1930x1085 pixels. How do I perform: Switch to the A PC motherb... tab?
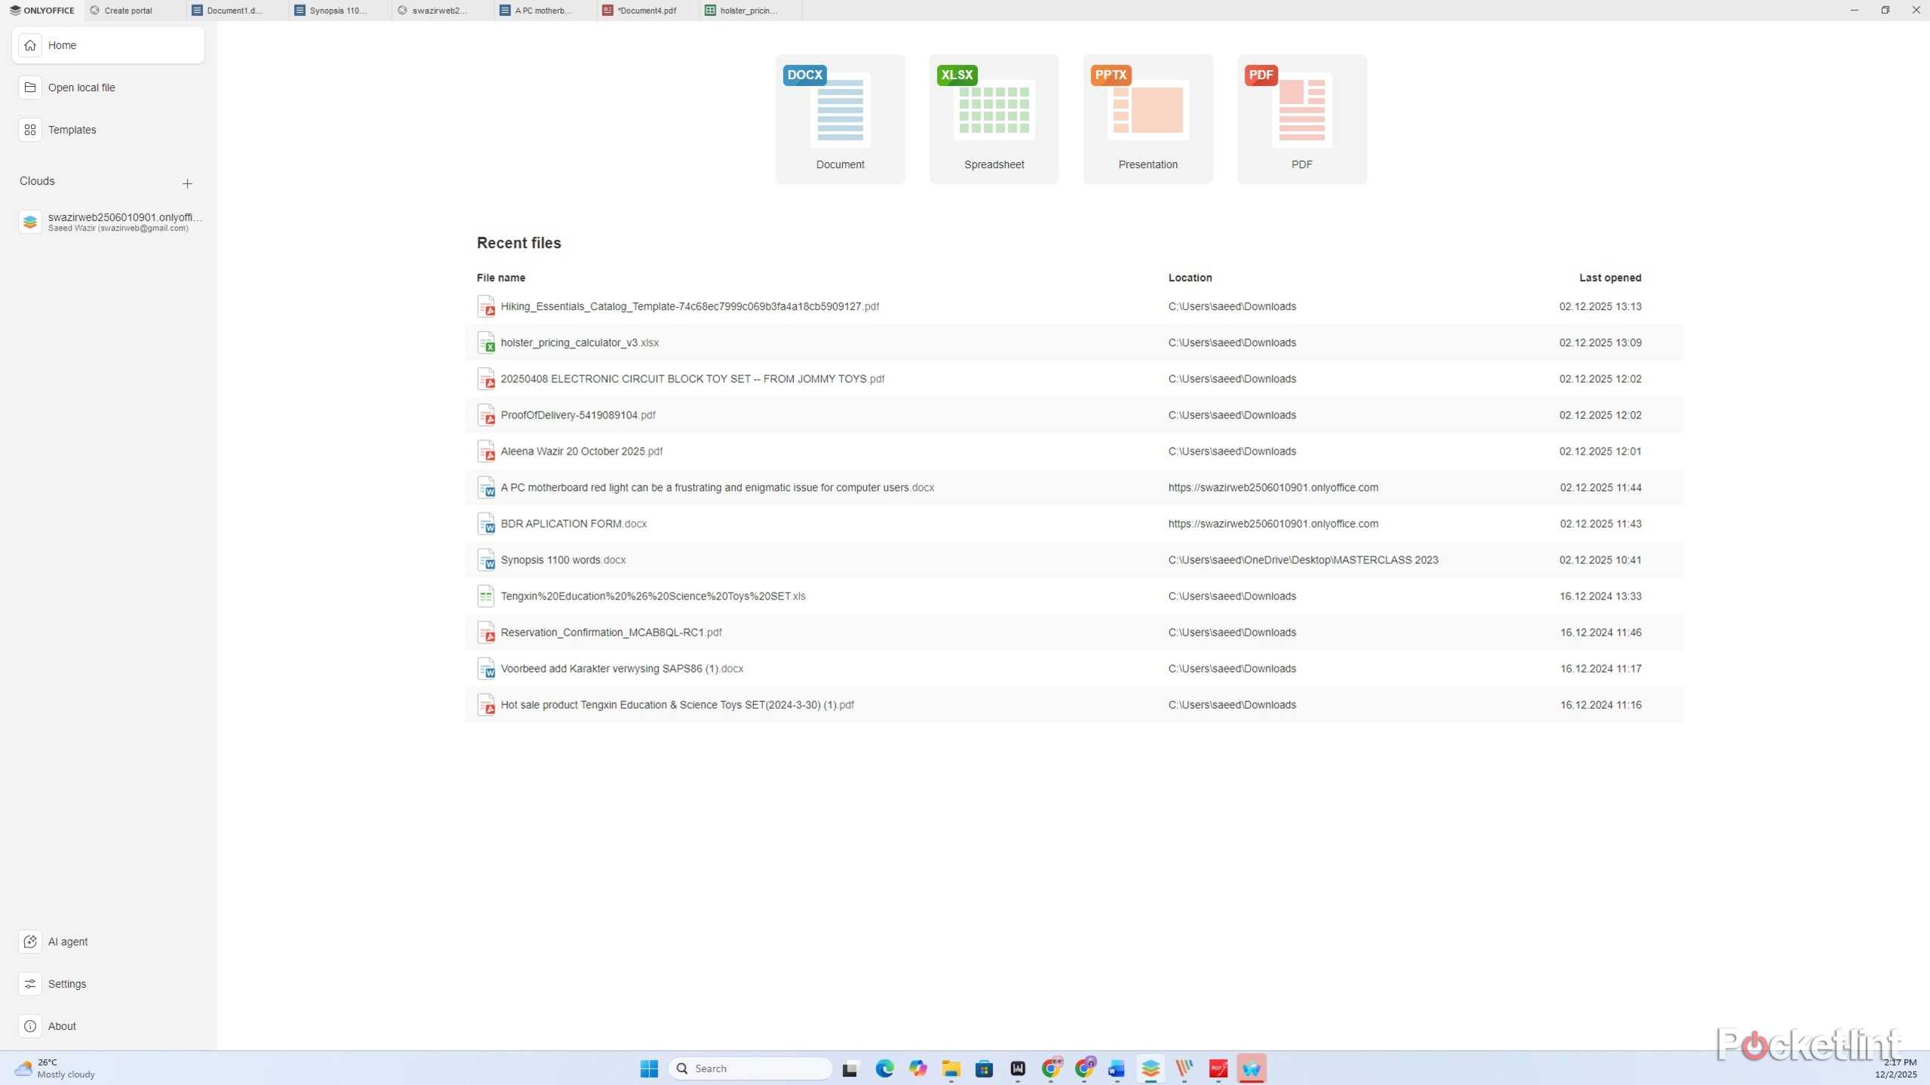point(544,11)
